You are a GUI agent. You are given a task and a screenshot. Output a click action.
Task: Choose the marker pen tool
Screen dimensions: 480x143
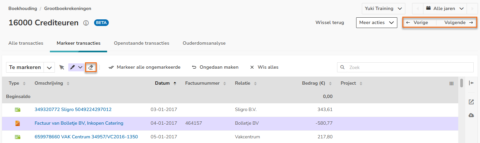tap(73, 67)
